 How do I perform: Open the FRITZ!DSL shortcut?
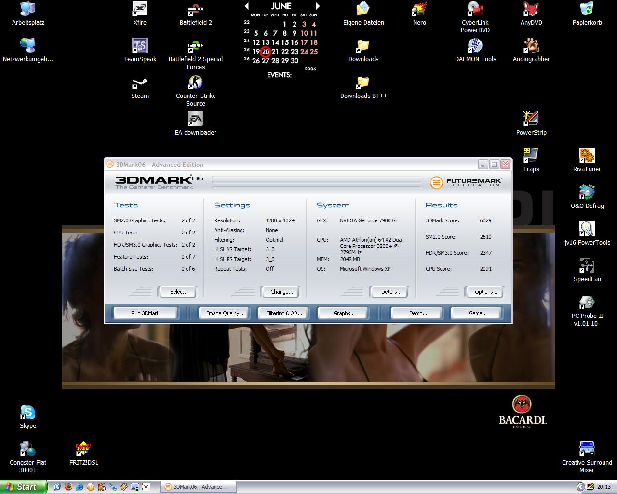(84, 453)
